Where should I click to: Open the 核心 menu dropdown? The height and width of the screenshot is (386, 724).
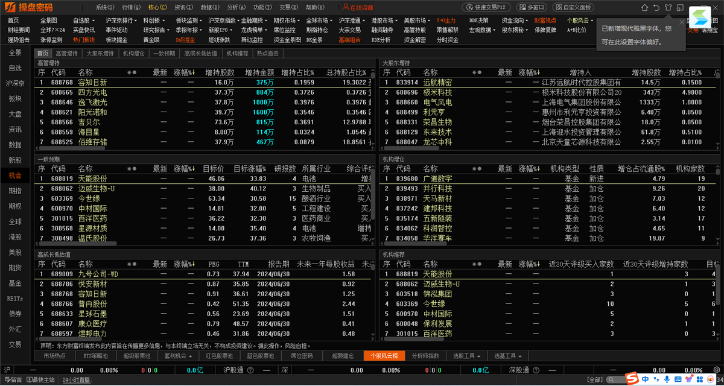tap(158, 8)
